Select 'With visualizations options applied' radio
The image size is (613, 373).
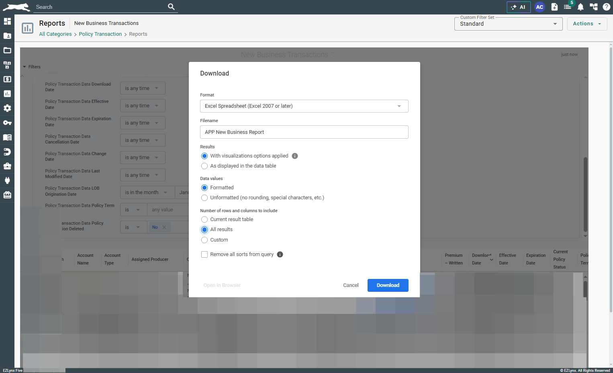[204, 156]
